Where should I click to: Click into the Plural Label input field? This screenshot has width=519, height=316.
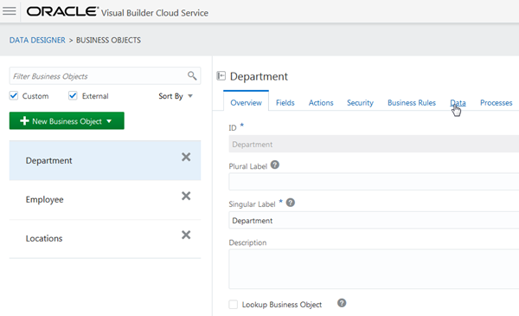tap(374, 182)
